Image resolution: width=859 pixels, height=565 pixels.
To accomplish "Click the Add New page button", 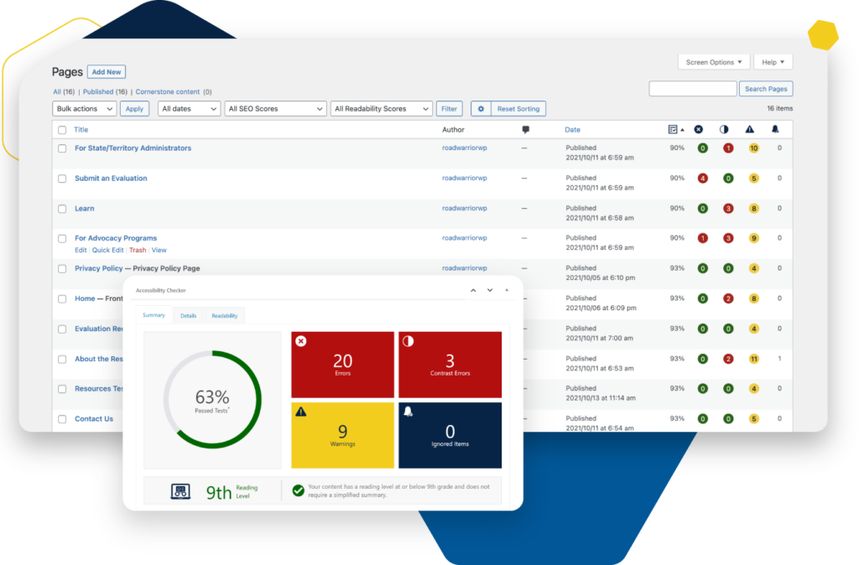I will tap(106, 71).
